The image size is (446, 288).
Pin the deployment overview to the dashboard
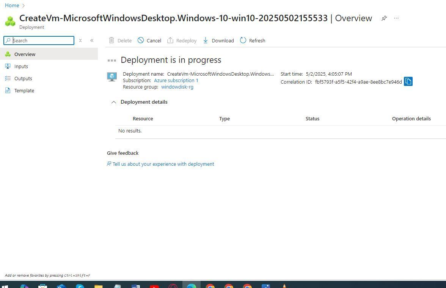(384, 19)
